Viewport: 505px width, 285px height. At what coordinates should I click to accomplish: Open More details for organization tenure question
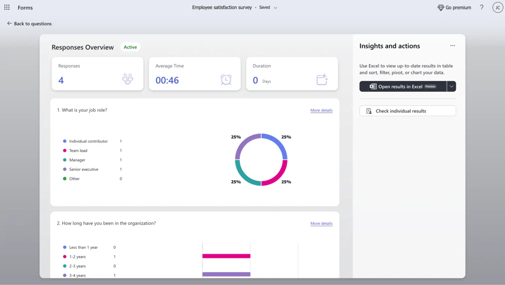tap(321, 223)
